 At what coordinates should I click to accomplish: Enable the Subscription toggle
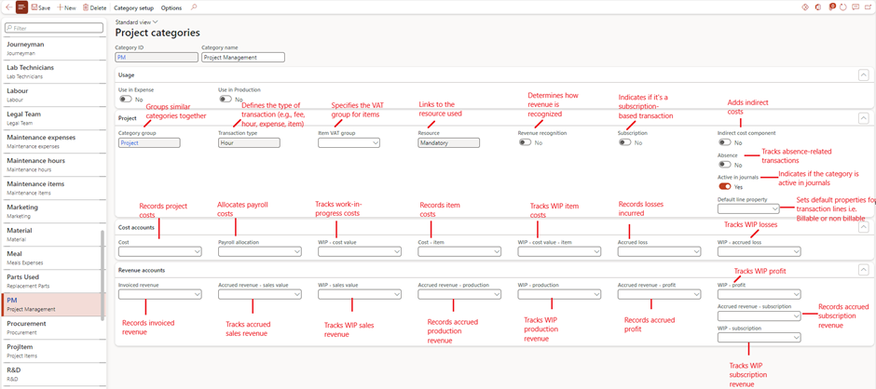click(x=624, y=142)
